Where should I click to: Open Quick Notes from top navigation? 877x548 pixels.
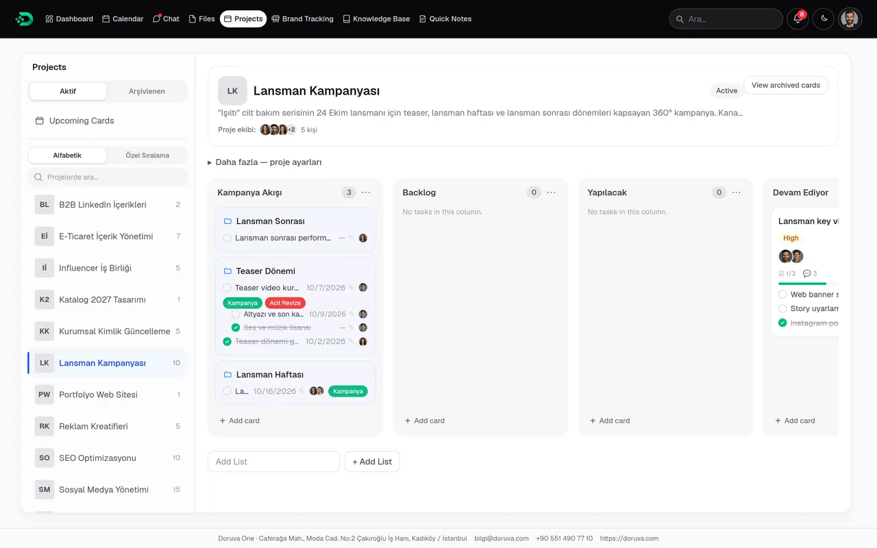(x=445, y=19)
